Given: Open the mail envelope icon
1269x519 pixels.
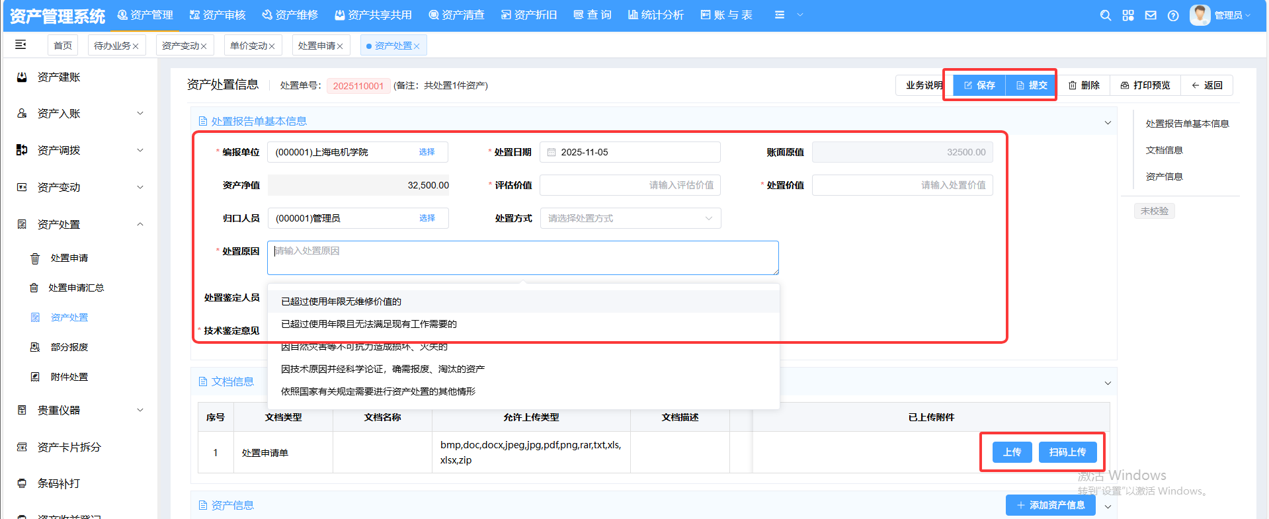Looking at the screenshot, I should click(x=1151, y=15).
